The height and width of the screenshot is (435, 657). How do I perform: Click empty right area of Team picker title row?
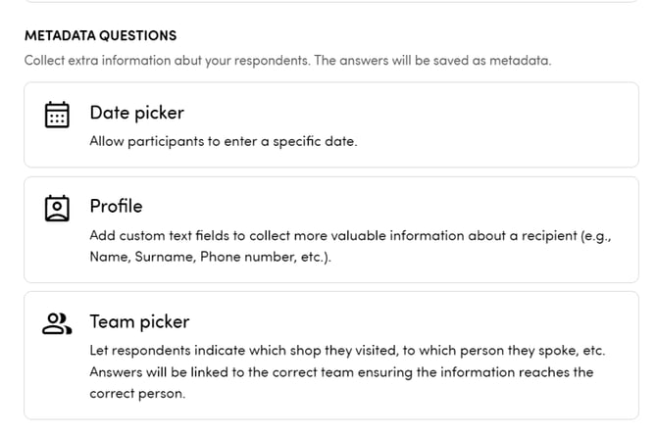click(x=490, y=321)
